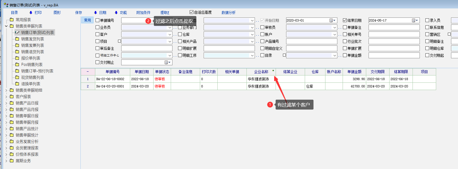Open the 附加条件 menu
Image resolution: width=458 pixels, height=169 pixels.
coord(143,13)
